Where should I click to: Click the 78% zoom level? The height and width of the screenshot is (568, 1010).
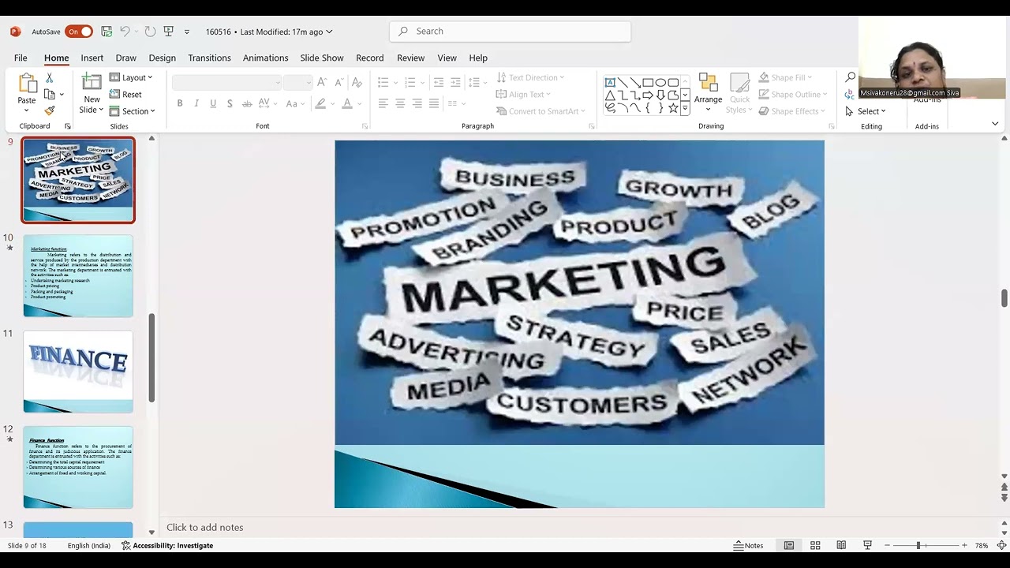click(982, 545)
